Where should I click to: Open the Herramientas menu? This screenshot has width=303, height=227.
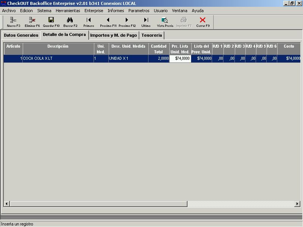point(68,11)
